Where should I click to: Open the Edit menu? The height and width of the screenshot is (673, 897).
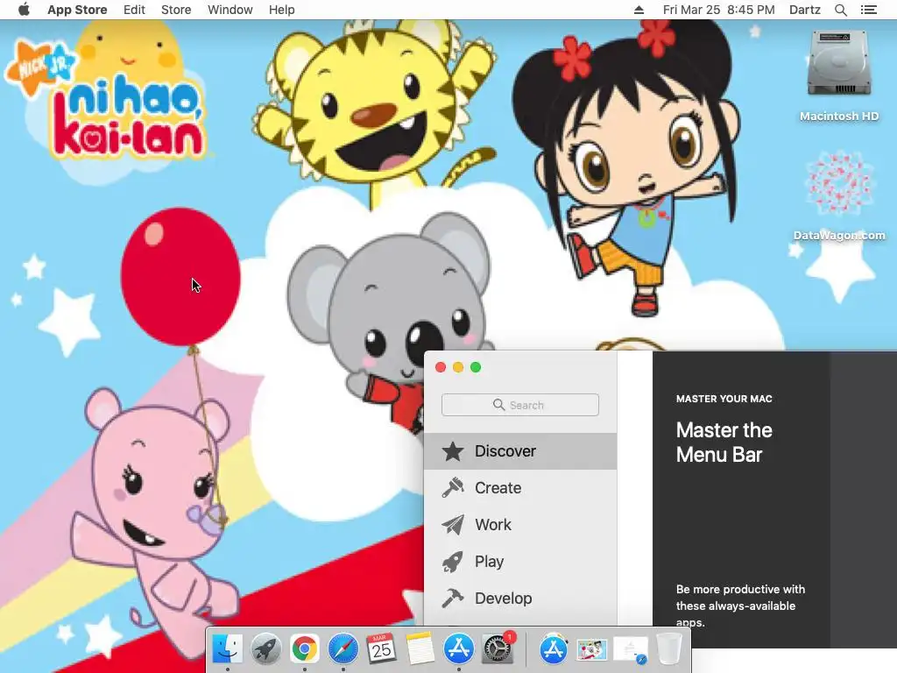[x=134, y=10]
